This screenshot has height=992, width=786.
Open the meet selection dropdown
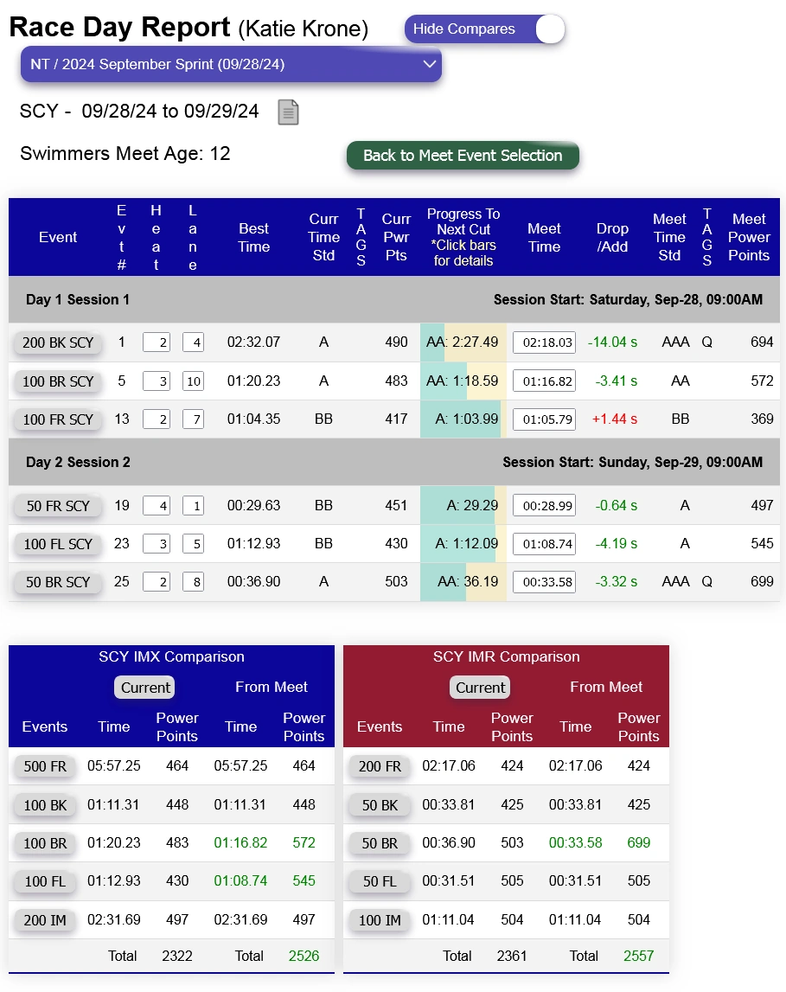(231, 65)
